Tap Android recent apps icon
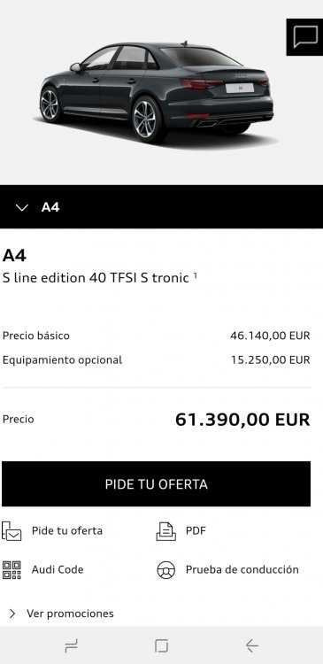The height and width of the screenshot is (664, 323). 71,645
